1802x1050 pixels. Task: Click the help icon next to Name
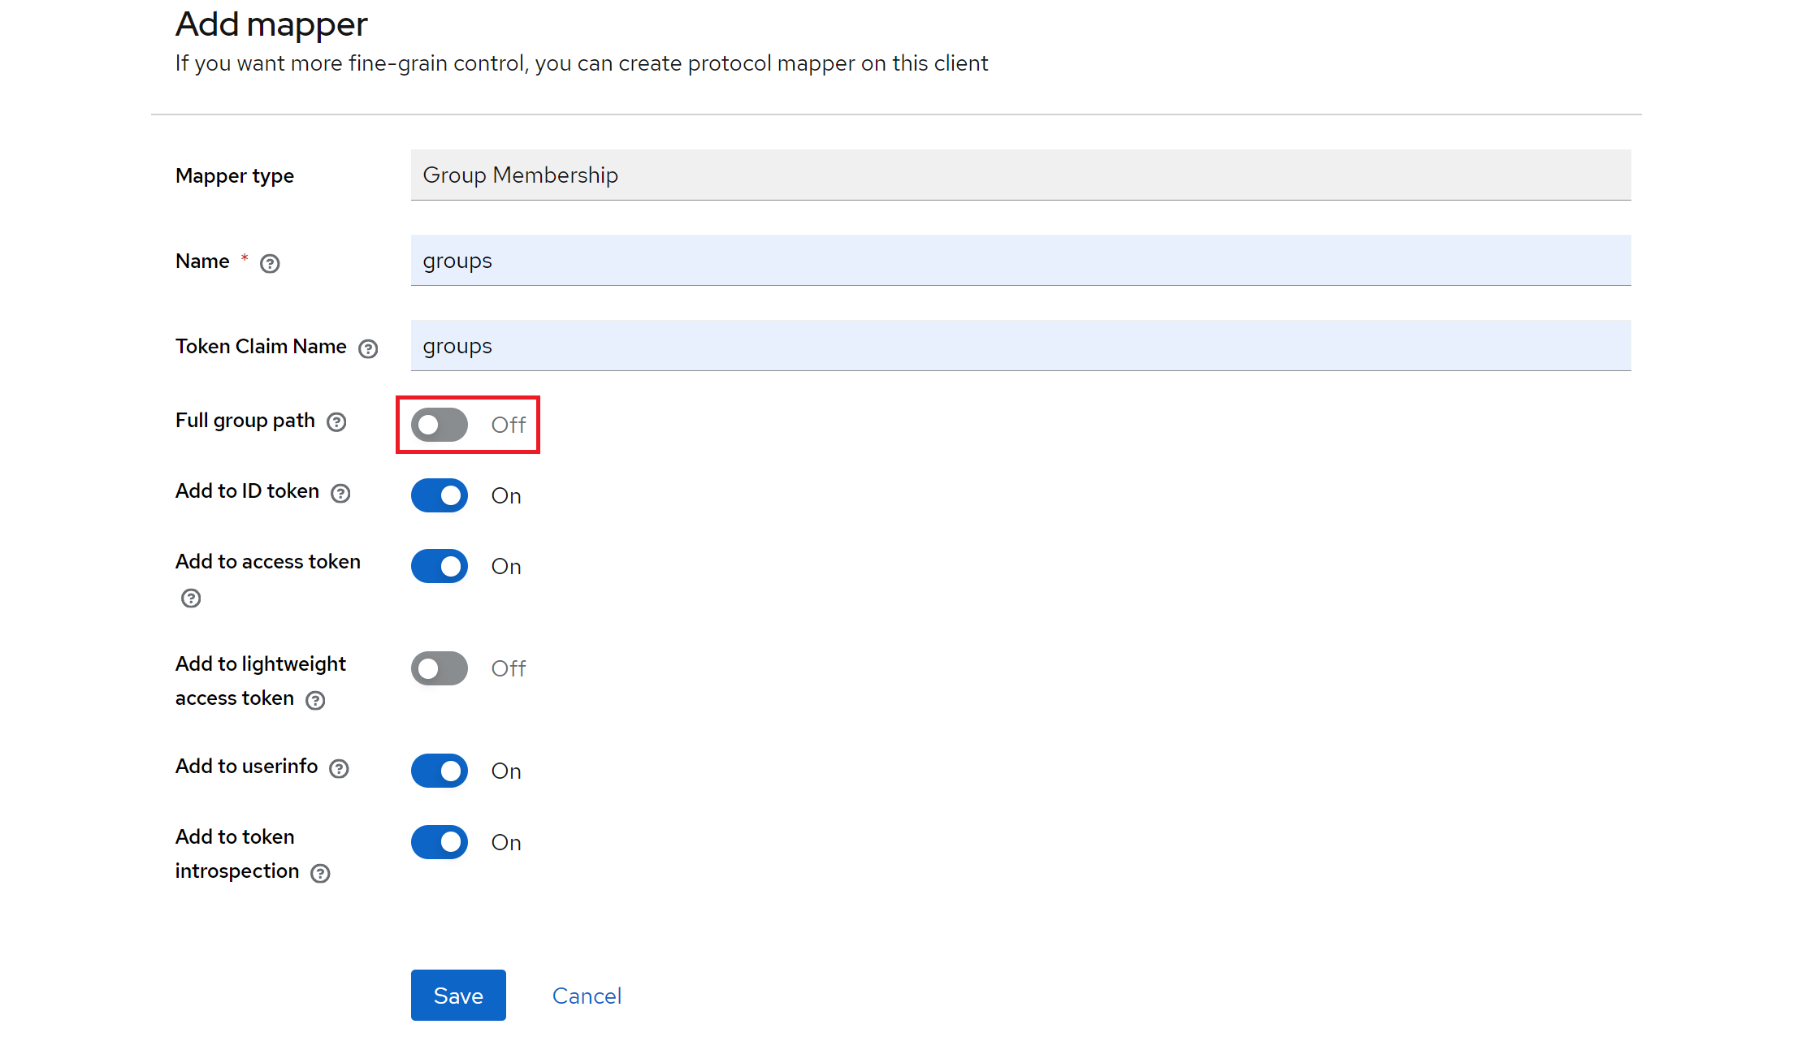click(x=270, y=264)
